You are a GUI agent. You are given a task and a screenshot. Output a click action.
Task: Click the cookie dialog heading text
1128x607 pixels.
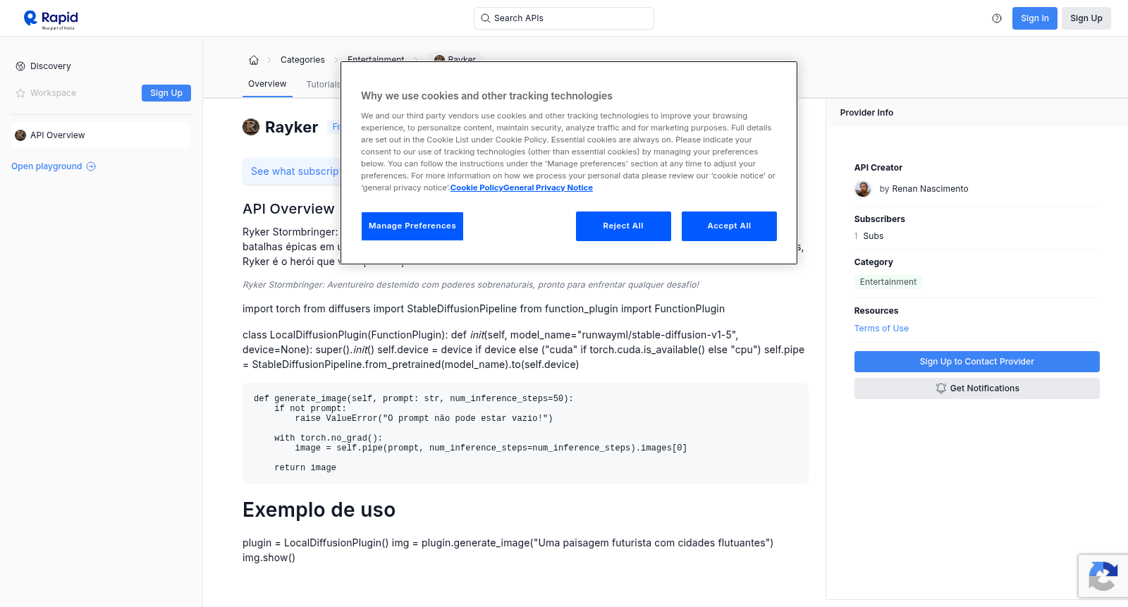[486, 96]
